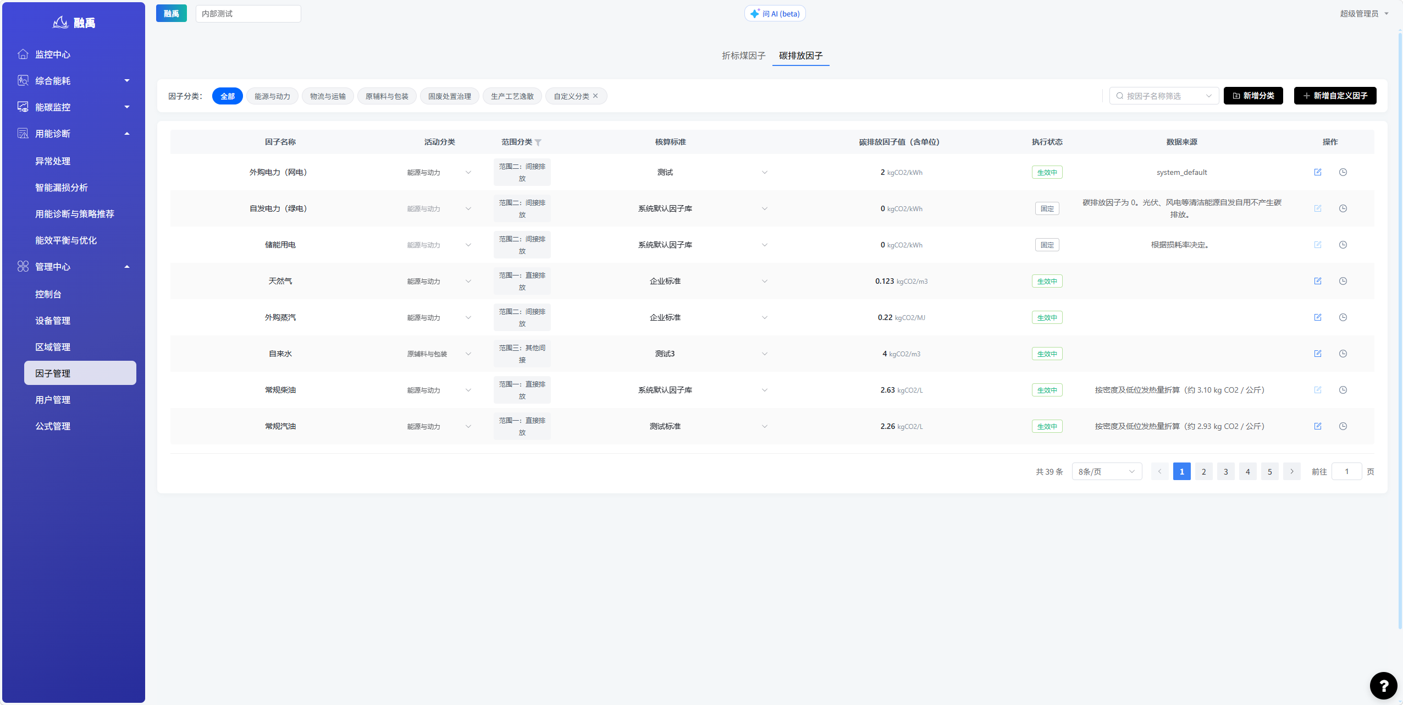Click edit icon in 常规柴油 row
Viewport: 1403px width, 705px height.
tap(1318, 390)
